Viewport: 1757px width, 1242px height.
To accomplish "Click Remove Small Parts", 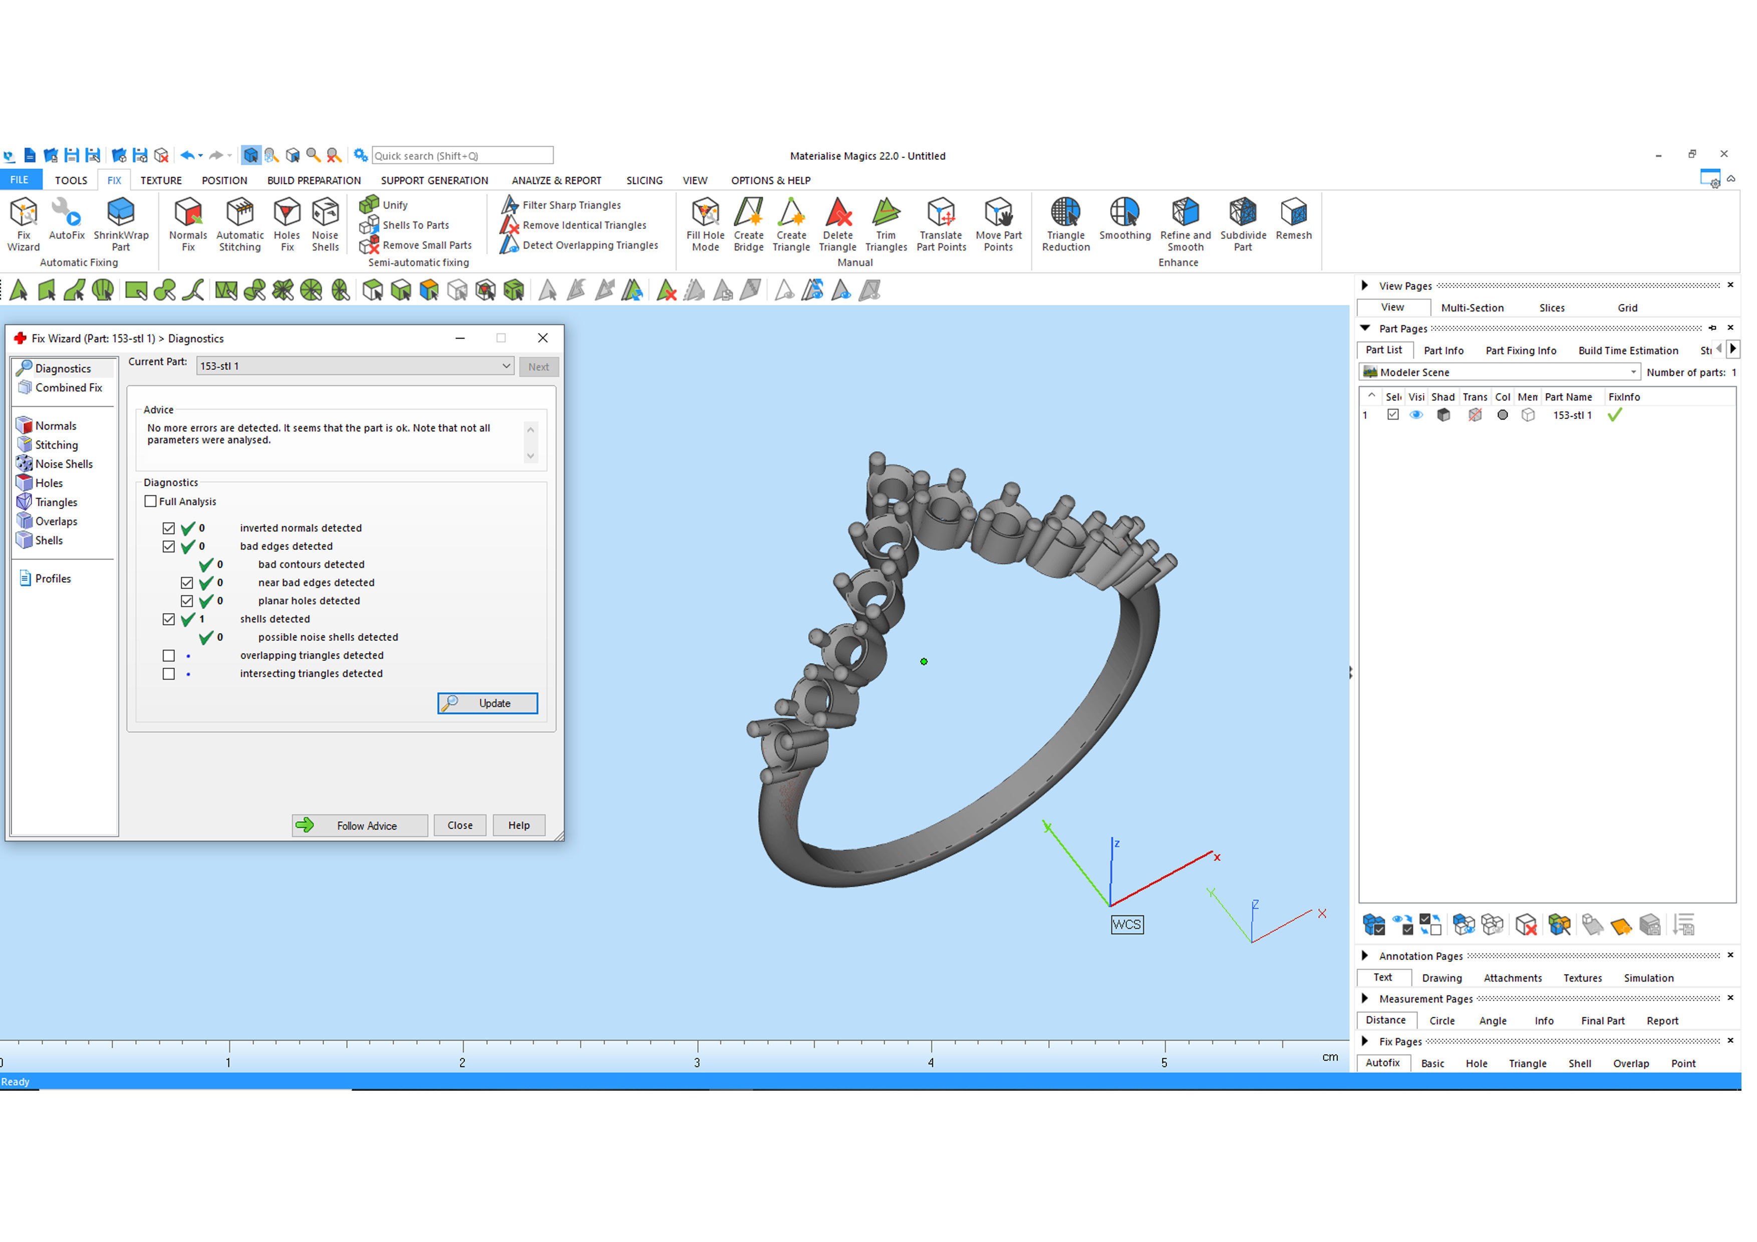I will 416,245.
